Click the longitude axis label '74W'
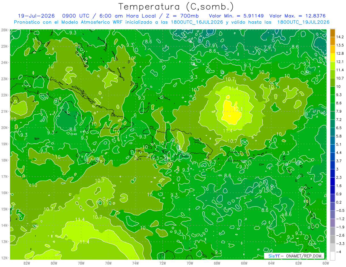The width and height of the screenshot is (346, 267). tap(135, 263)
